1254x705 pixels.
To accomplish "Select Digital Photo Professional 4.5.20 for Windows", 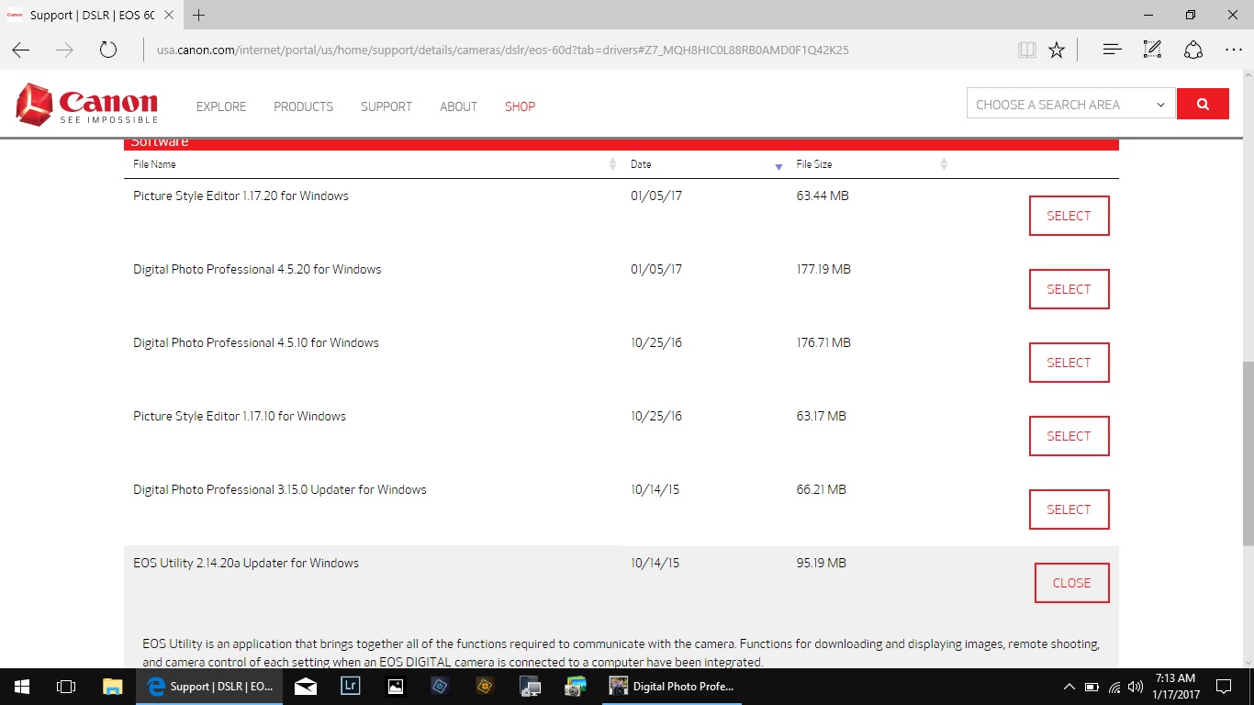I will 1069,288.
